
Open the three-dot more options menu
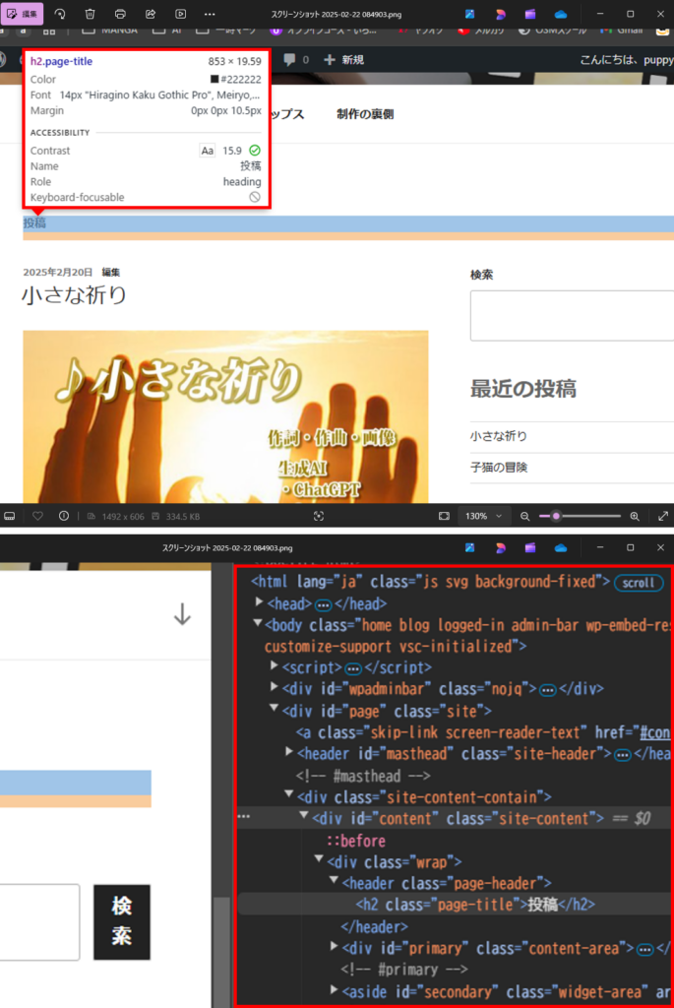pyautogui.click(x=210, y=14)
